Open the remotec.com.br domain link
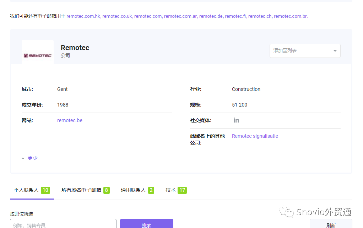The image size is (363, 228). click(290, 16)
